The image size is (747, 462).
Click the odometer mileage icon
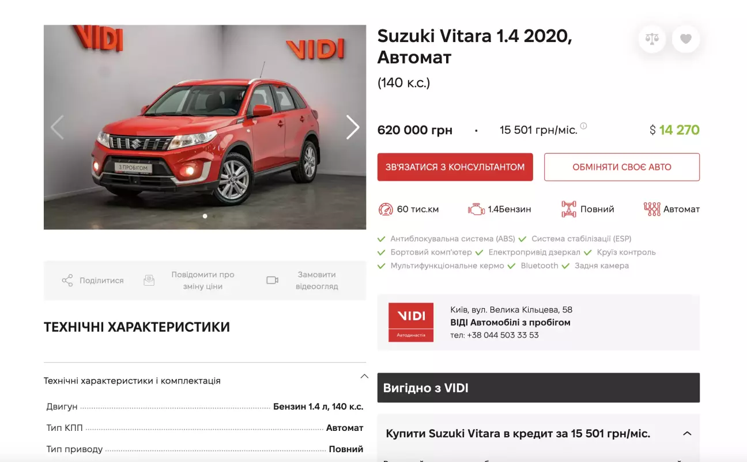(386, 209)
